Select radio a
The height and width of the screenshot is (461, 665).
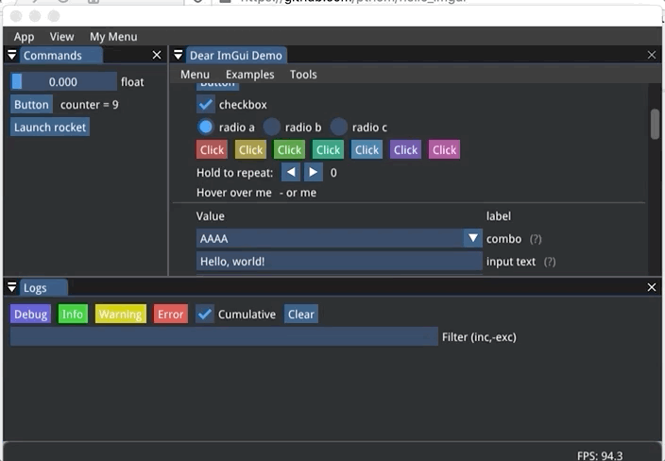click(206, 127)
